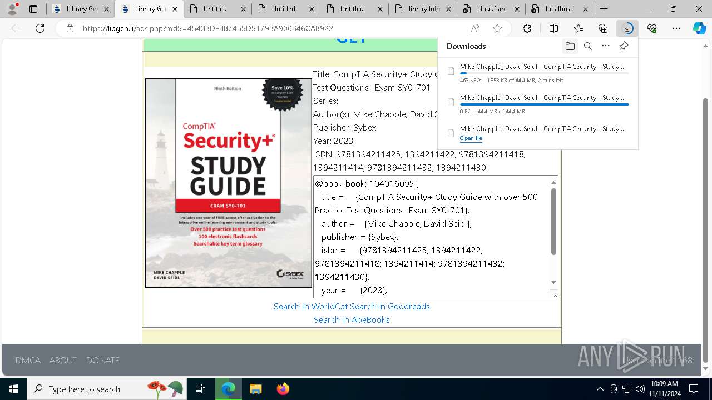Open the Extensions puzzle icon
Image resolution: width=712 pixels, height=400 pixels.
[527, 28]
